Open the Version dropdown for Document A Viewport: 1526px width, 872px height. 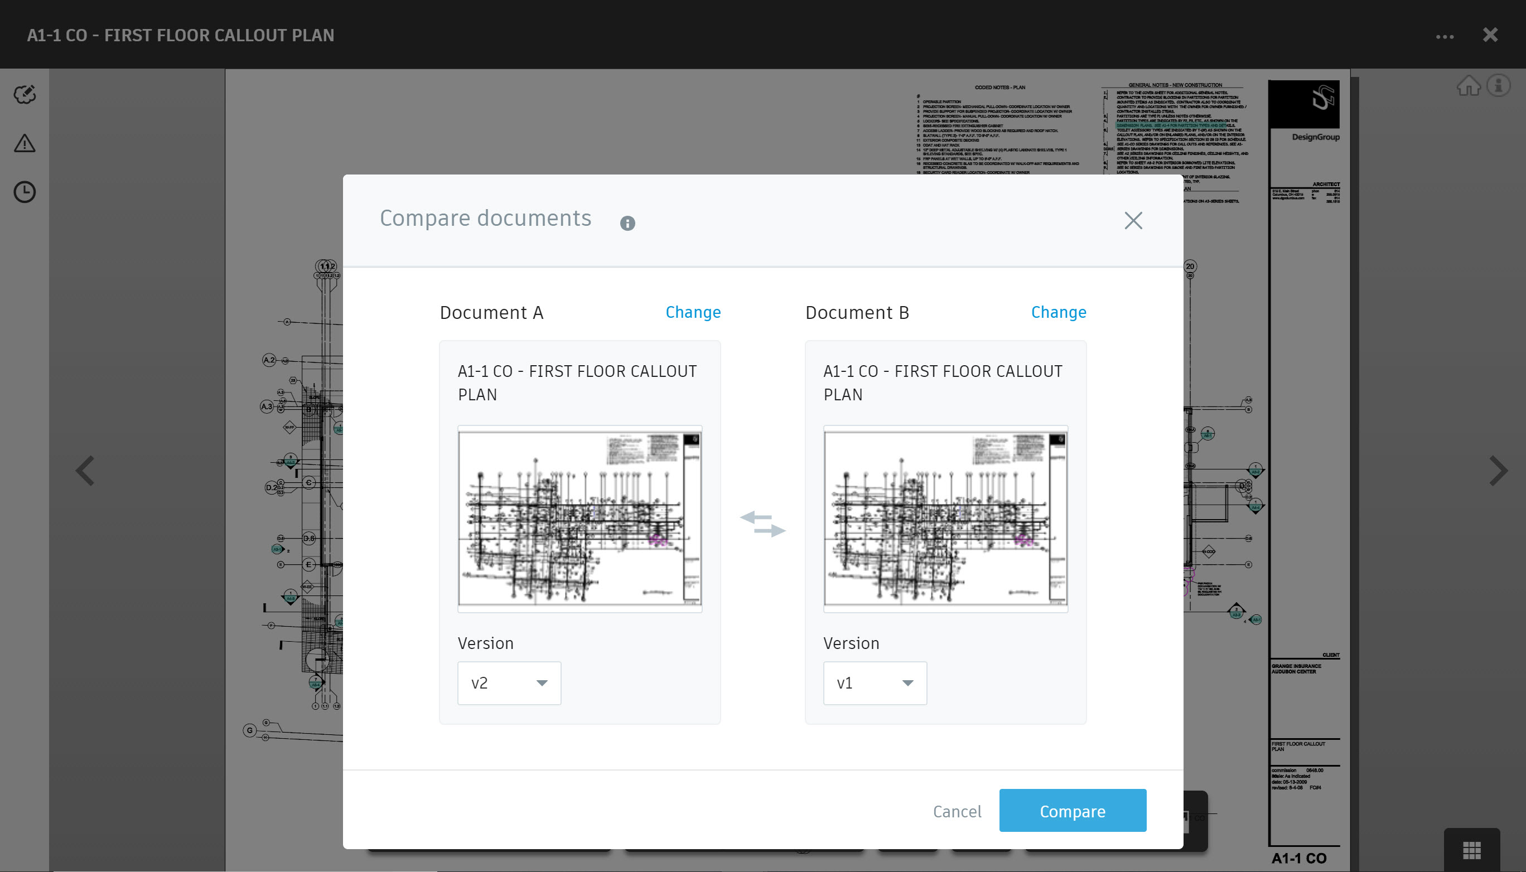[x=509, y=683]
